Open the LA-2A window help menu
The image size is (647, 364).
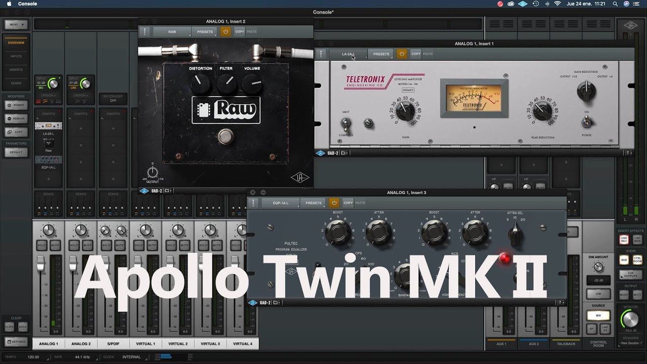(628, 153)
